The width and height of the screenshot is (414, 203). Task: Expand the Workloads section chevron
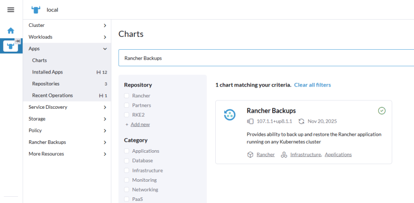(x=105, y=37)
